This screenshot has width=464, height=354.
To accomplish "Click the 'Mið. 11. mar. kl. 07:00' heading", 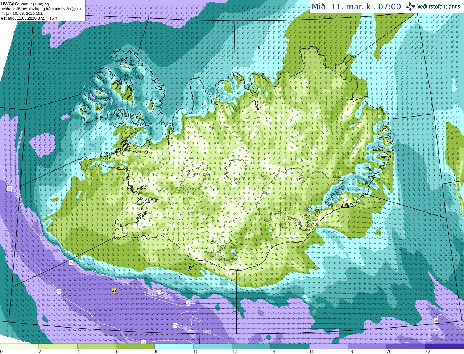I will click(356, 7).
